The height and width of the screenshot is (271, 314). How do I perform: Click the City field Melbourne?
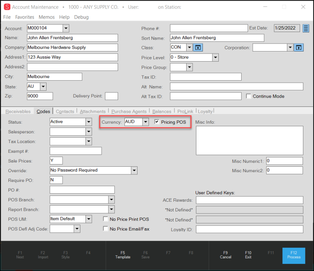tap(55, 77)
